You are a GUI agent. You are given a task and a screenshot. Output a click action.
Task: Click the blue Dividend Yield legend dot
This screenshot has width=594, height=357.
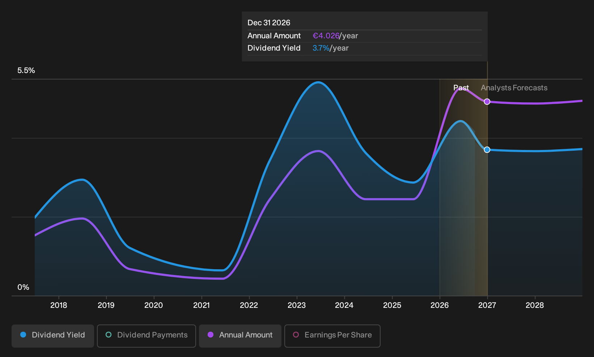[23, 335]
